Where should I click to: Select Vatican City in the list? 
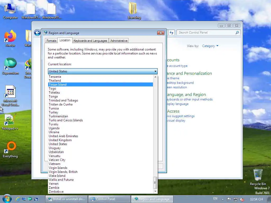(100, 160)
